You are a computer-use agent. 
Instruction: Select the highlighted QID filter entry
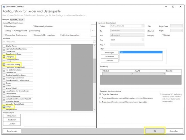[141, 52]
